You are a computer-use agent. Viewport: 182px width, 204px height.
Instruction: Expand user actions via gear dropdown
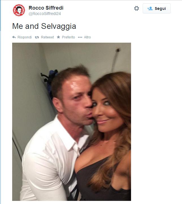click(136, 8)
